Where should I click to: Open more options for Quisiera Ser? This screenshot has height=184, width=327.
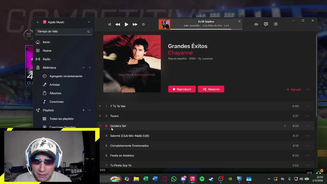point(307,126)
